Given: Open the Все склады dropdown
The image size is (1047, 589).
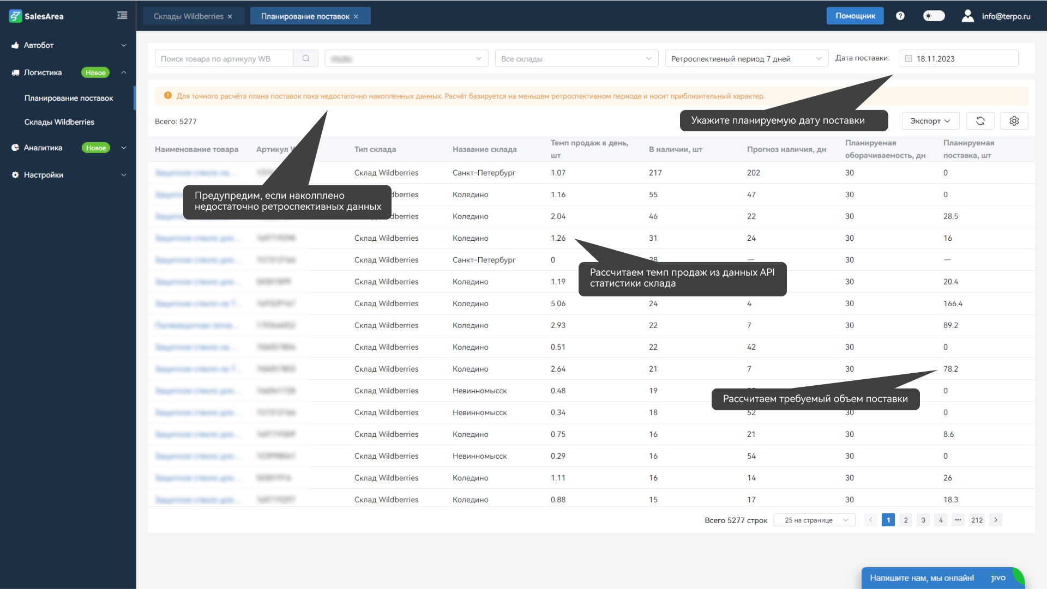Looking at the screenshot, I should (x=577, y=58).
